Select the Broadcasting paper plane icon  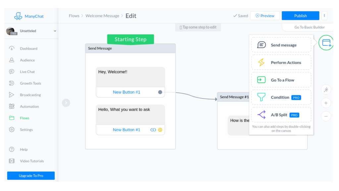pyautogui.click(x=12, y=95)
